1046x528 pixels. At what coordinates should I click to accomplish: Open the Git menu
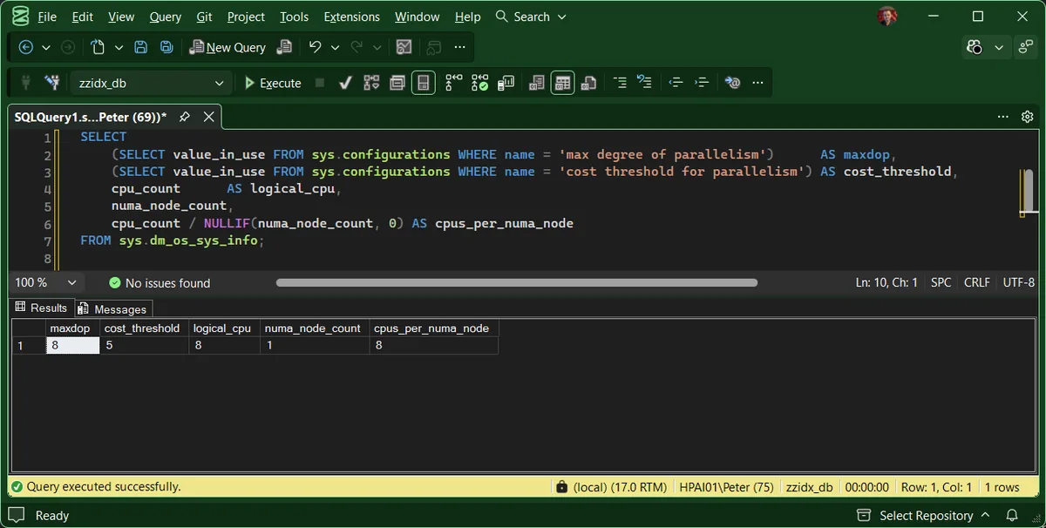click(x=204, y=17)
